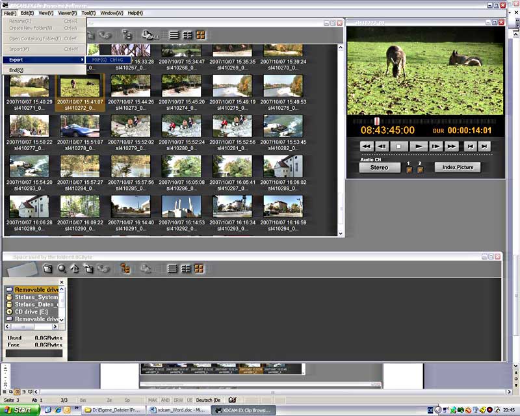The width and height of the screenshot is (520, 416).
Task: Switch upper browser to list view icon
Action: click(174, 34)
